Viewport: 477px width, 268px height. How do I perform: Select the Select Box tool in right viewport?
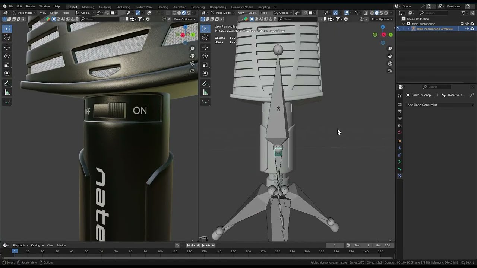tap(205, 29)
